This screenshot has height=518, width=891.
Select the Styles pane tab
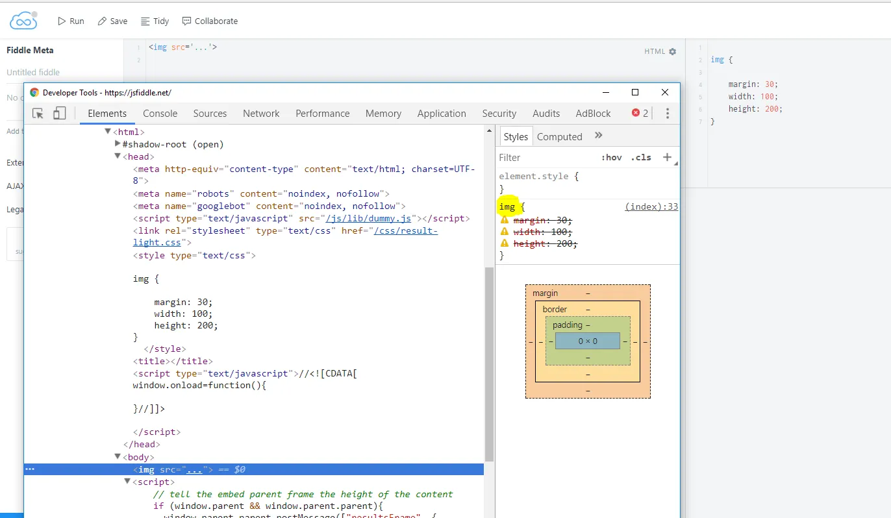(516, 137)
